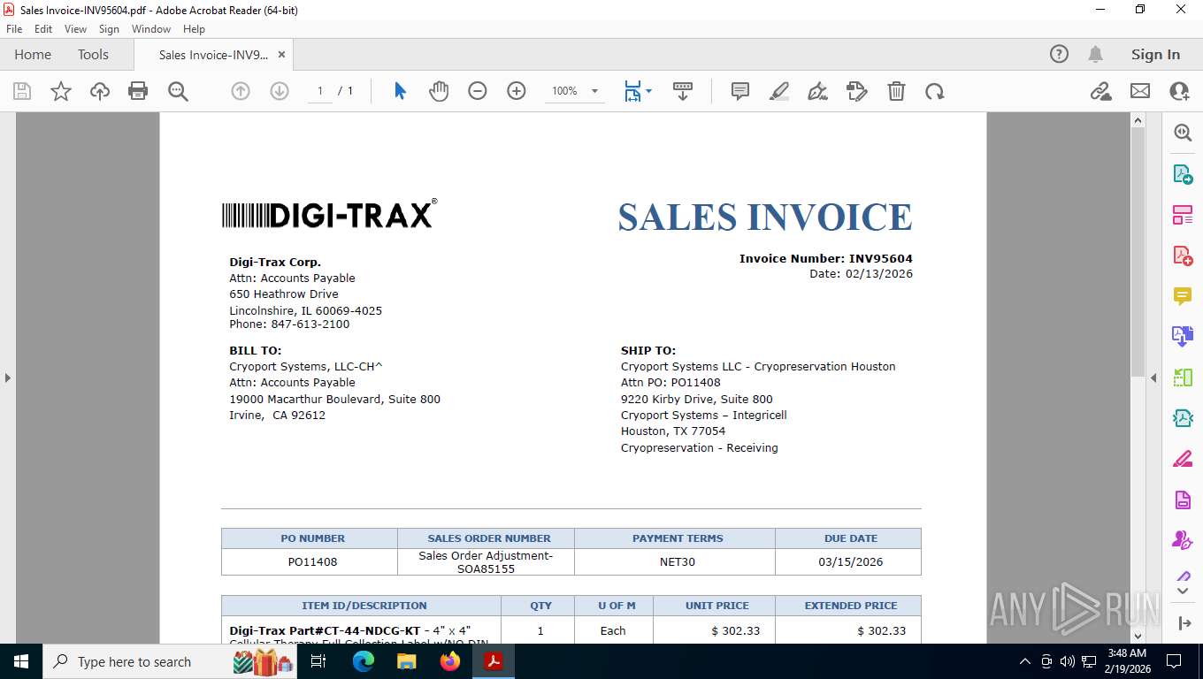Open the notifications bell
The width and height of the screenshot is (1203, 679).
1096,54
